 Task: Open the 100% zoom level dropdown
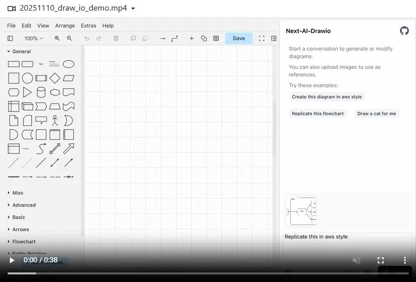(x=33, y=38)
